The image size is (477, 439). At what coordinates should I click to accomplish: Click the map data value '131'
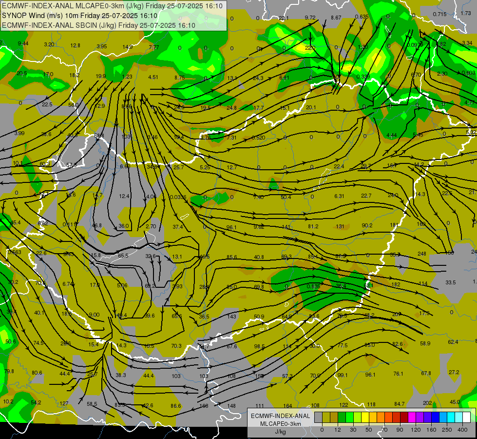(340, 226)
